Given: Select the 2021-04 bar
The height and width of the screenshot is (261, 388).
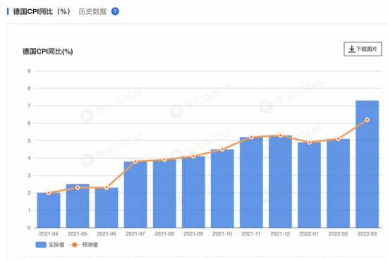Looking at the screenshot, I should [x=49, y=210].
